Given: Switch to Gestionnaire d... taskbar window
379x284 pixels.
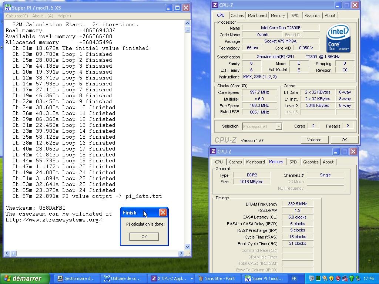Looking at the screenshot, I should 76,278.
